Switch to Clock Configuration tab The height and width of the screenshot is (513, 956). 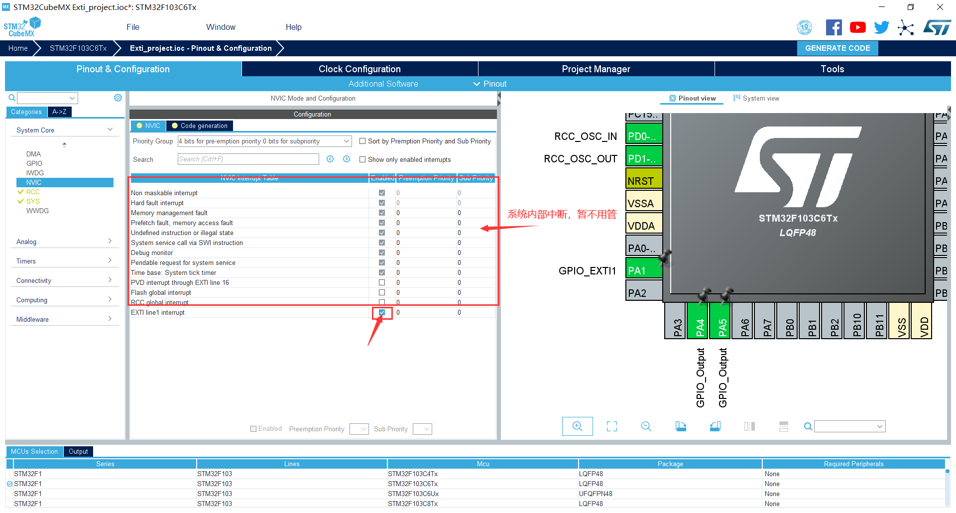(x=359, y=69)
